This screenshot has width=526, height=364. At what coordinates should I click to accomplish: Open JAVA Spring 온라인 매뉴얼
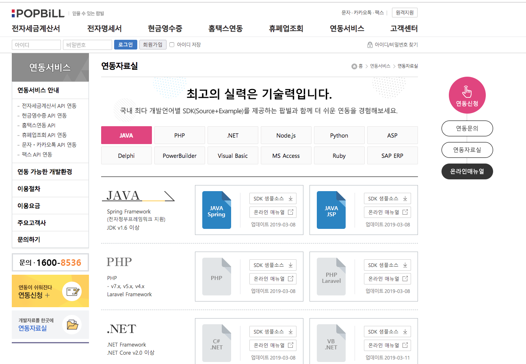[273, 212]
